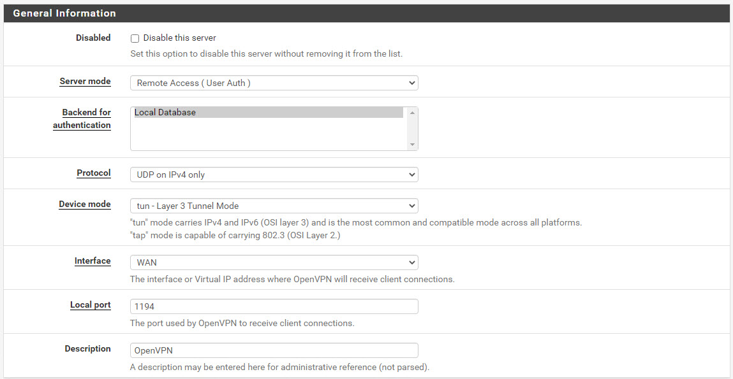Click the backend list scroll-down arrow
The height and width of the screenshot is (379, 733).
tap(412, 145)
